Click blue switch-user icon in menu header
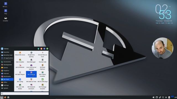 pos(44,49)
